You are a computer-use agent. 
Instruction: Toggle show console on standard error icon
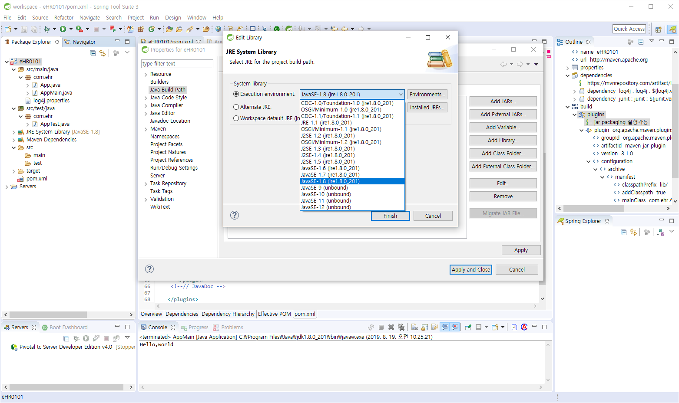[454, 327]
